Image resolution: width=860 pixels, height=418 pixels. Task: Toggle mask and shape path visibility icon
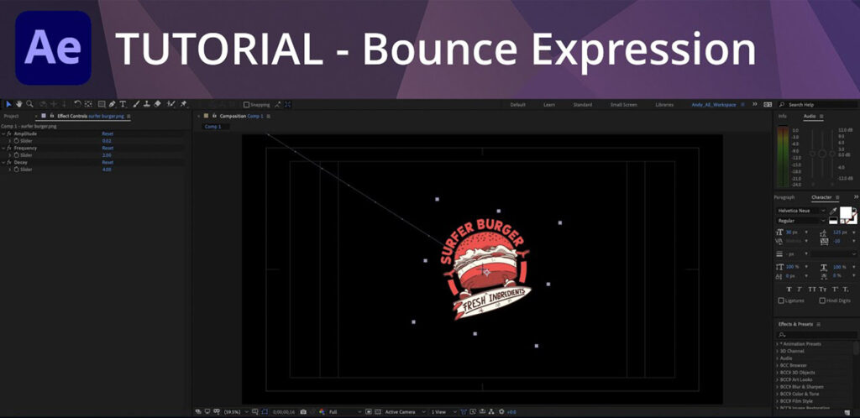(x=265, y=411)
